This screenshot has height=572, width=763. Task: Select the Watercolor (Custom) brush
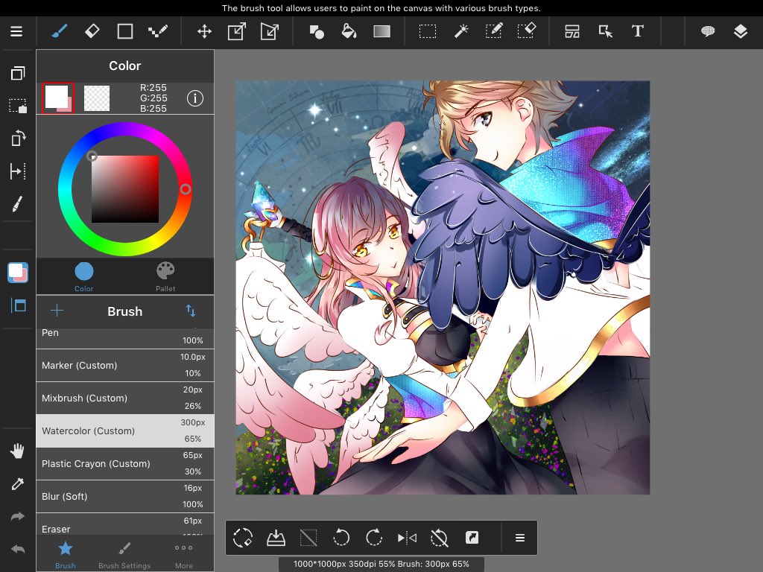tap(125, 431)
